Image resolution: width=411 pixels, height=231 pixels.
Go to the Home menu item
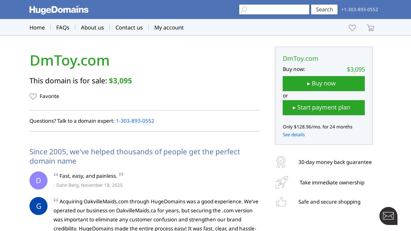tap(37, 27)
